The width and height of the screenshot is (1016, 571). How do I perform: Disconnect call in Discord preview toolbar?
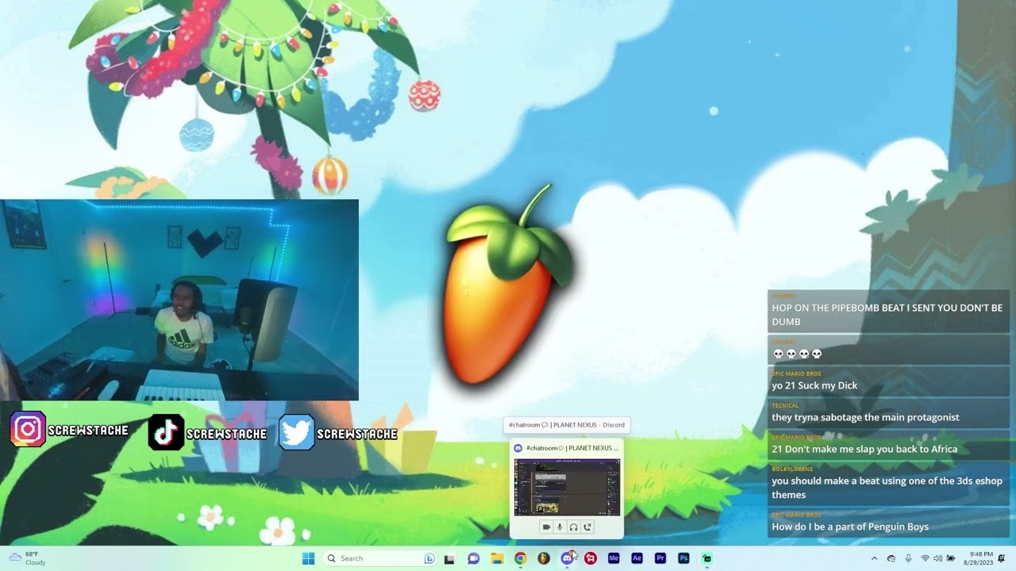click(x=587, y=527)
